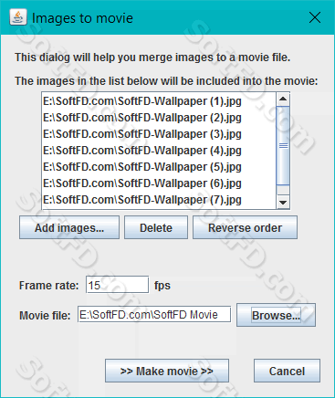The image size is (335, 398).
Task: Highlight SoftFD-Wallpaper (6).jpg list item
Action: [x=159, y=183]
